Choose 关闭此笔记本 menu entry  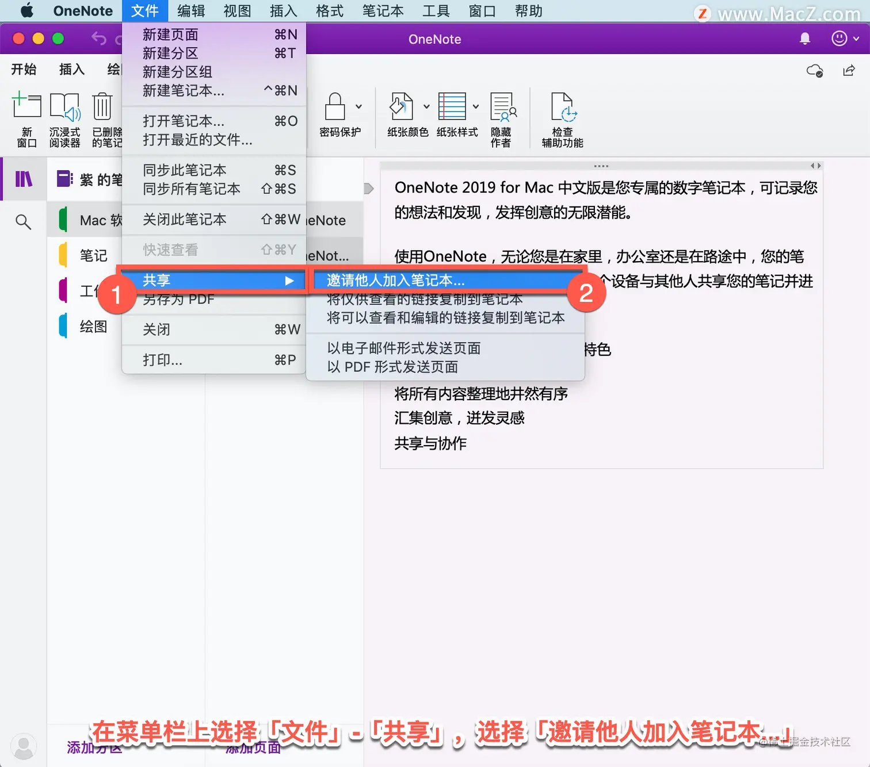214,219
